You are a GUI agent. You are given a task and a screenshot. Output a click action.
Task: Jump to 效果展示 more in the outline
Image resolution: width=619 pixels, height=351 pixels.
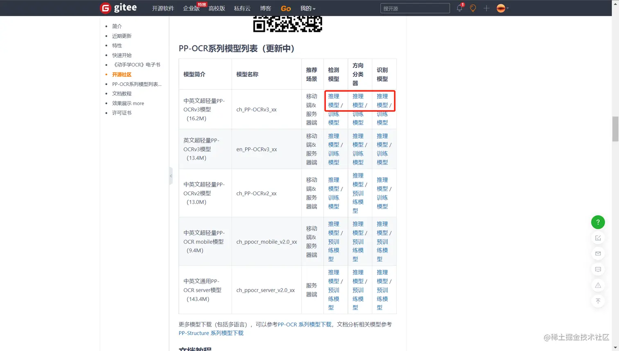coord(128,103)
